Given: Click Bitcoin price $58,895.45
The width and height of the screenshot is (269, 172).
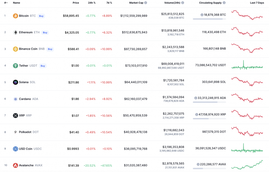Looking at the screenshot, I should [x=71, y=16].
